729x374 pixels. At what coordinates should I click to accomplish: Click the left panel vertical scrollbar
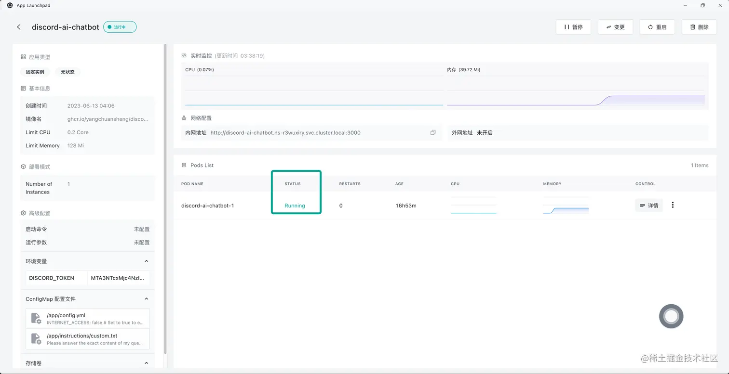(x=165, y=199)
